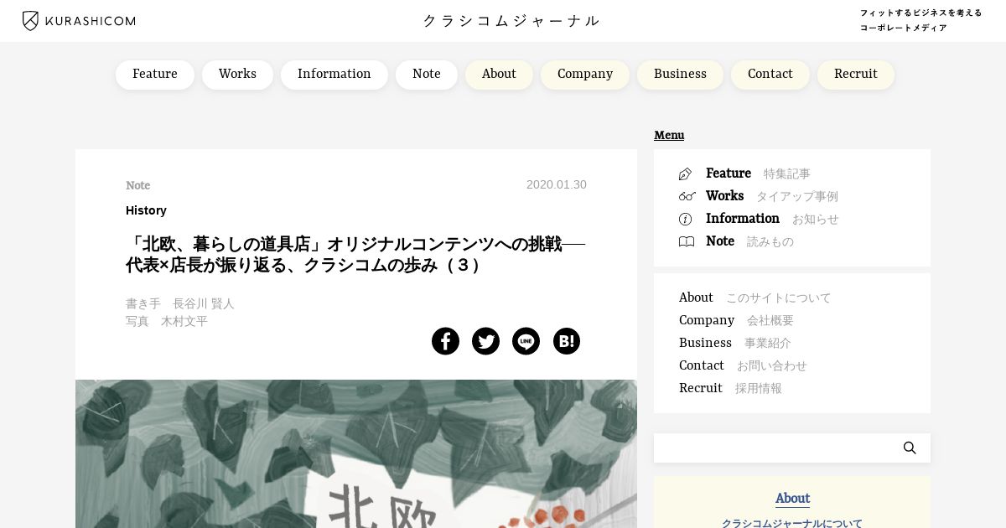
Task: Click the Note category label on article
Action: (x=137, y=185)
